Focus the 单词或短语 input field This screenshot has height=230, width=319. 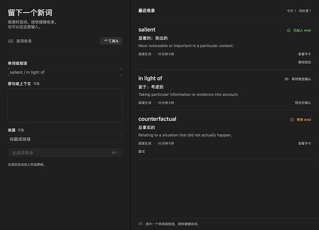(65, 72)
